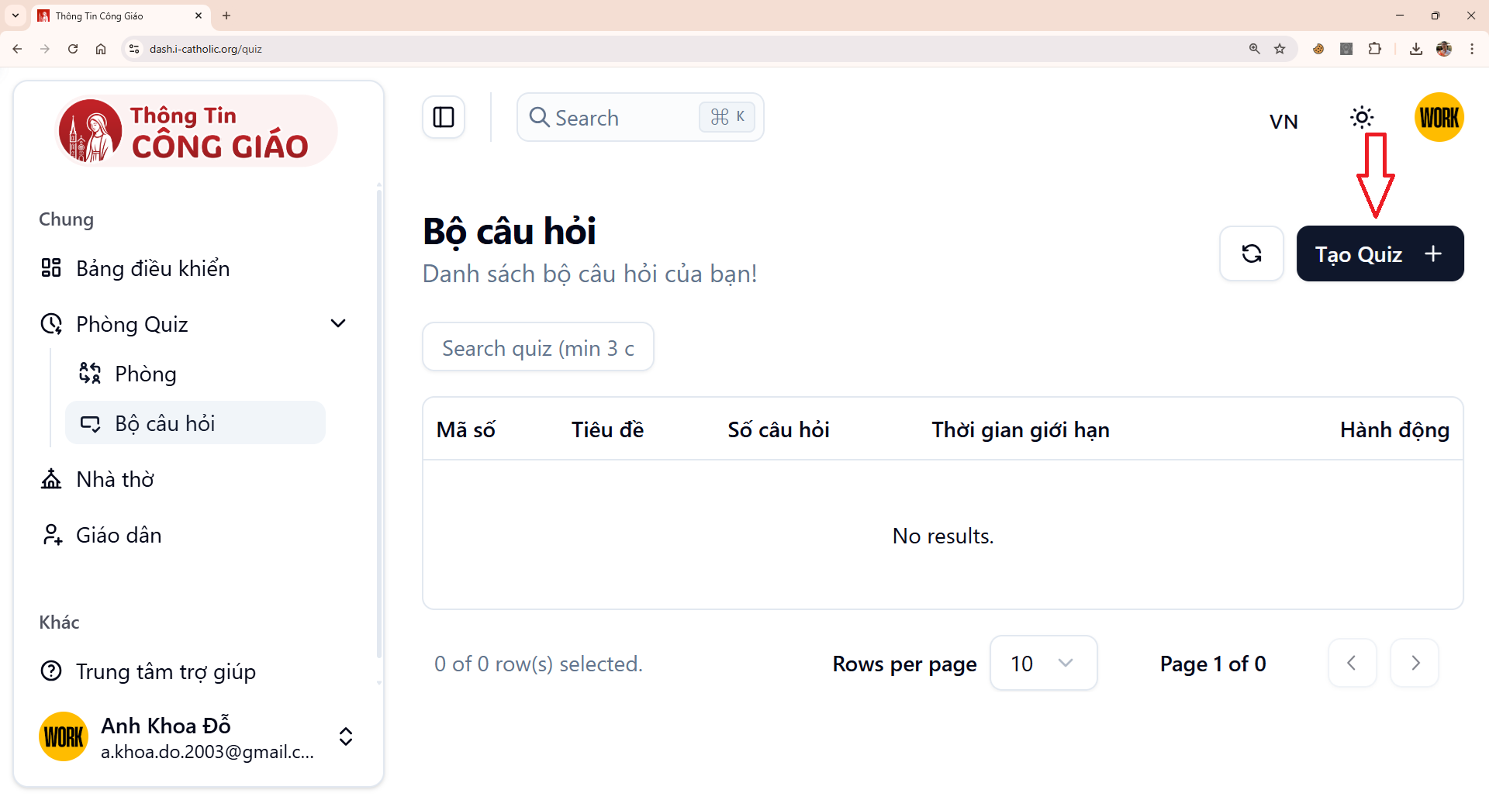This screenshot has width=1489, height=800.
Task: Collapse the Phòng Quiz section
Action: pos(338,323)
